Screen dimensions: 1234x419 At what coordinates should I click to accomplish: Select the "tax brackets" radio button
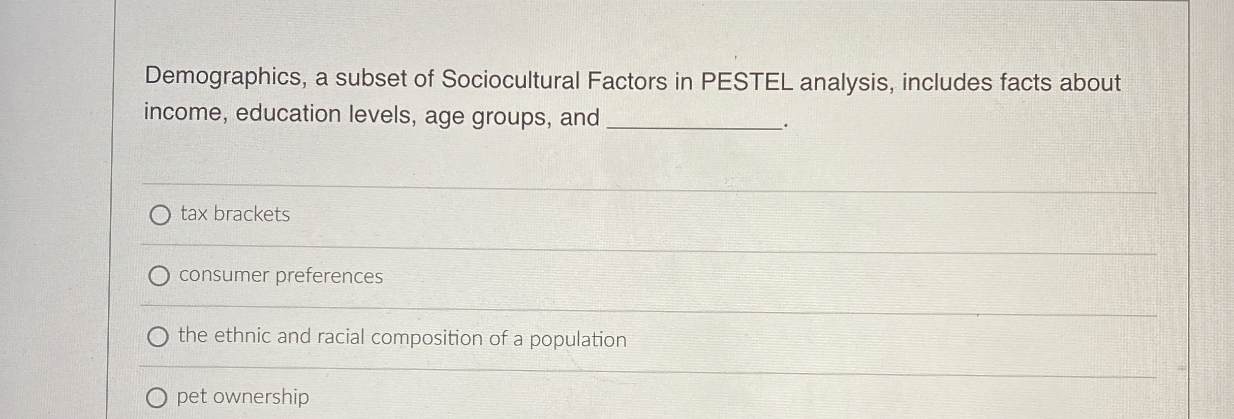pyautogui.click(x=160, y=215)
